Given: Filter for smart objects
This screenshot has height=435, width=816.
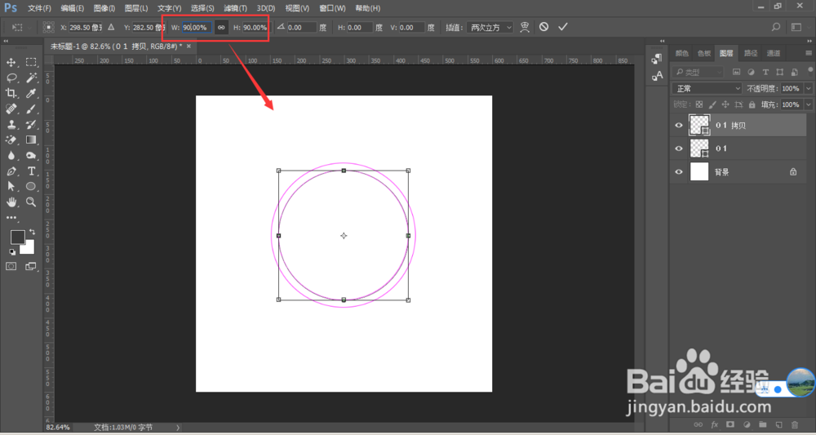Looking at the screenshot, I should coord(794,73).
